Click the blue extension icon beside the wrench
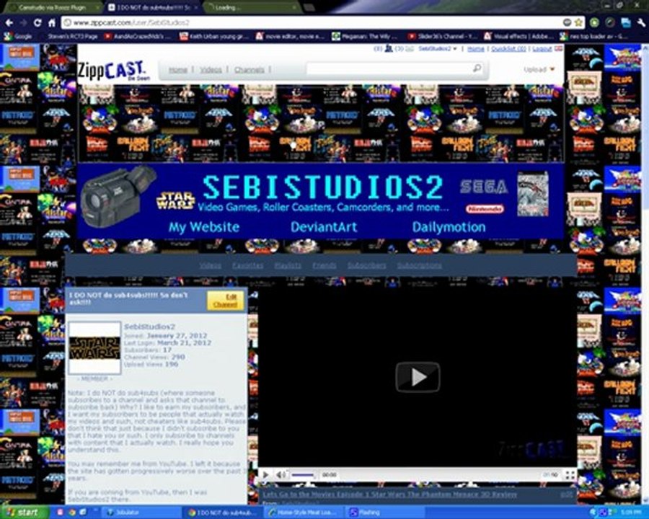649x519 pixels. click(x=625, y=22)
